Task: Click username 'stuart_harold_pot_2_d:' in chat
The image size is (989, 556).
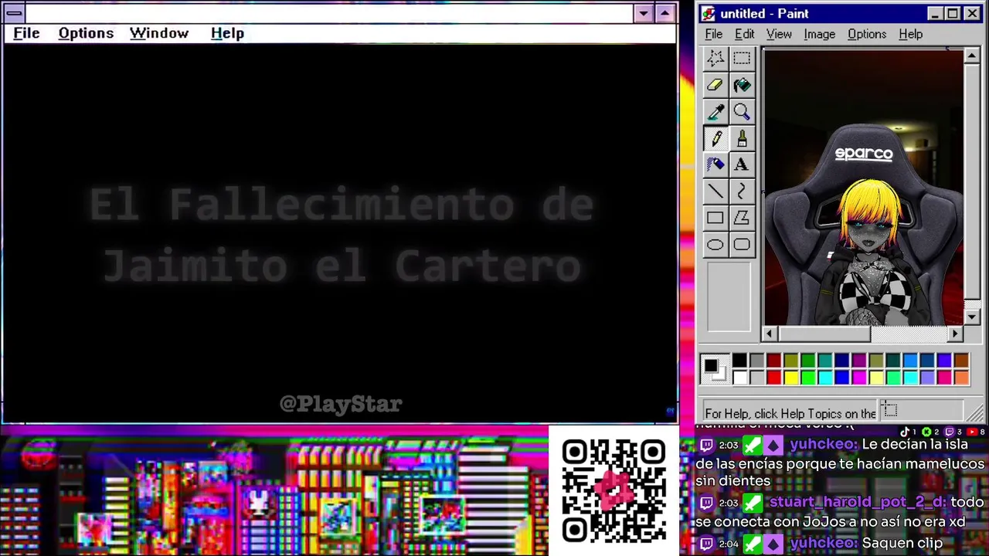Action: pyautogui.click(x=857, y=502)
